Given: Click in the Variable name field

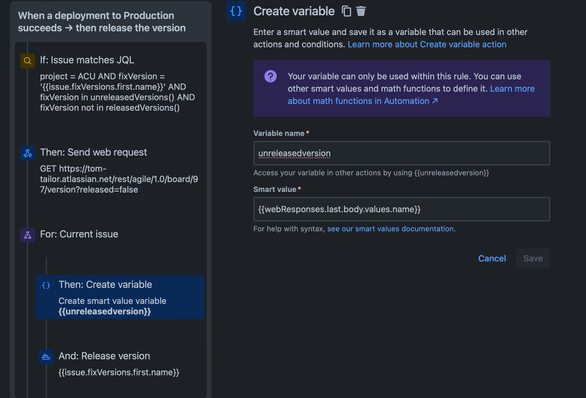Looking at the screenshot, I should point(401,153).
